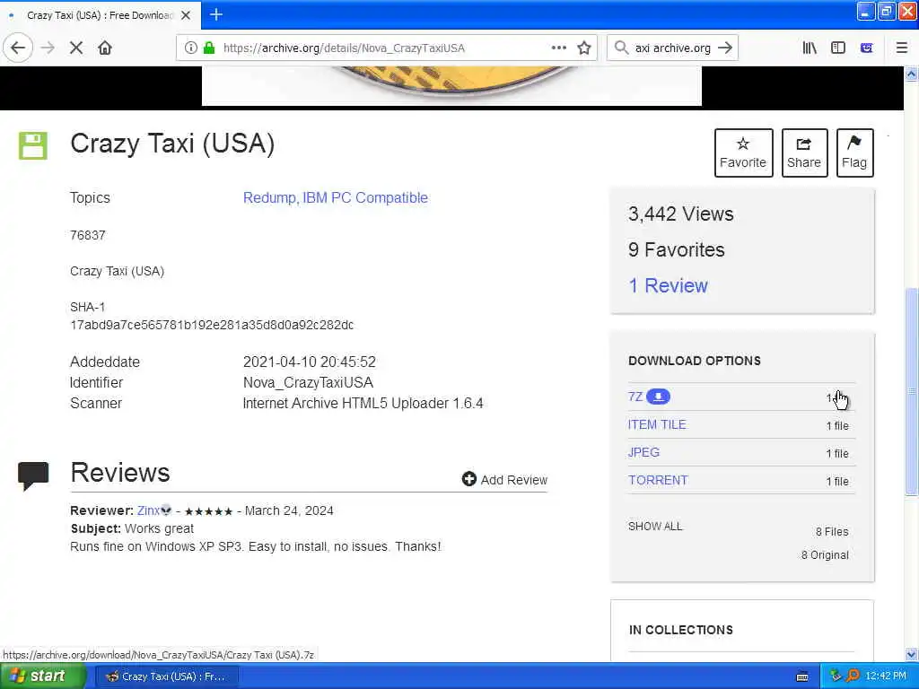Click the 3,442 Views text
Viewport: 919px width, 689px height.
pos(681,214)
